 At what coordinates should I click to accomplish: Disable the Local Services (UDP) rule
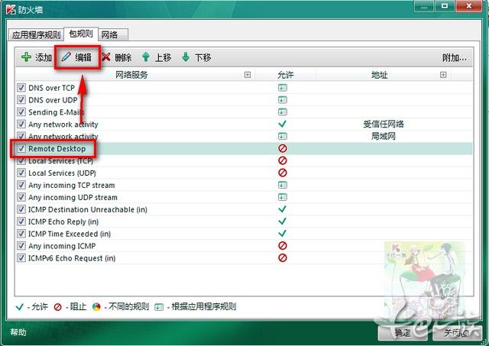(21, 173)
